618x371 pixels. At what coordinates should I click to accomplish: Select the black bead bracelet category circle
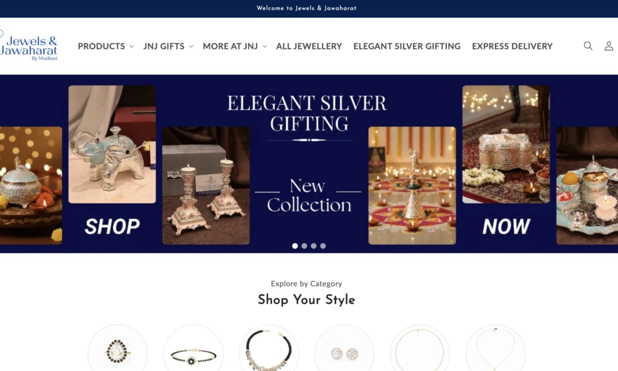pos(193,348)
